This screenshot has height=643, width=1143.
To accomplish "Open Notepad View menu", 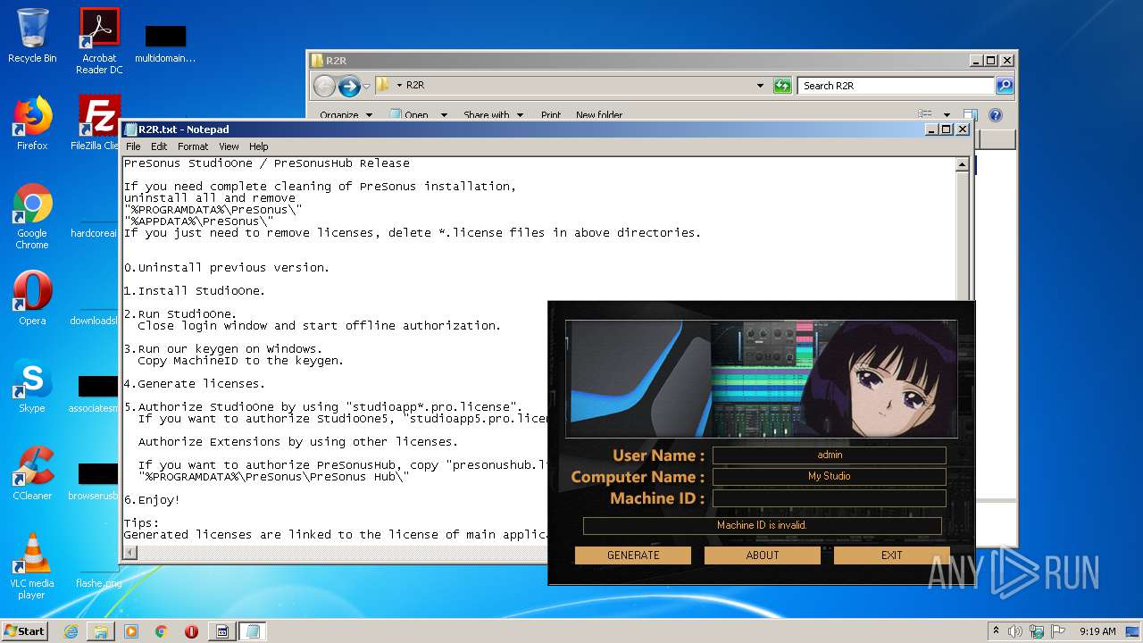I will pos(229,146).
